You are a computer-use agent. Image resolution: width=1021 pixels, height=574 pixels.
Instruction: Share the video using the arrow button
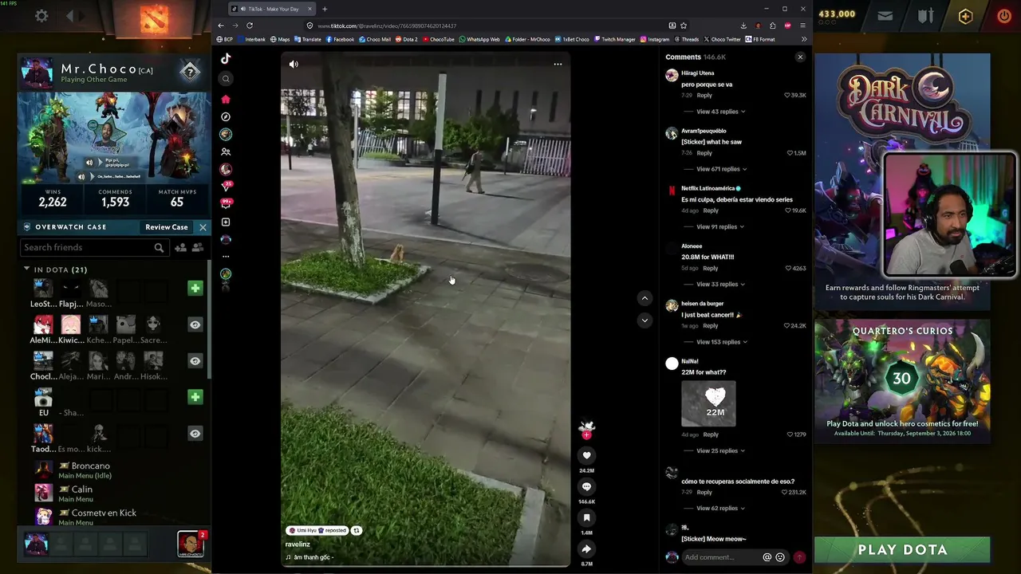pyautogui.click(x=586, y=548)
